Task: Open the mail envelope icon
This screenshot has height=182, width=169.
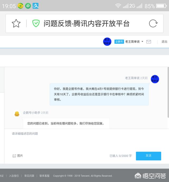Action: [x=149, y=42]
